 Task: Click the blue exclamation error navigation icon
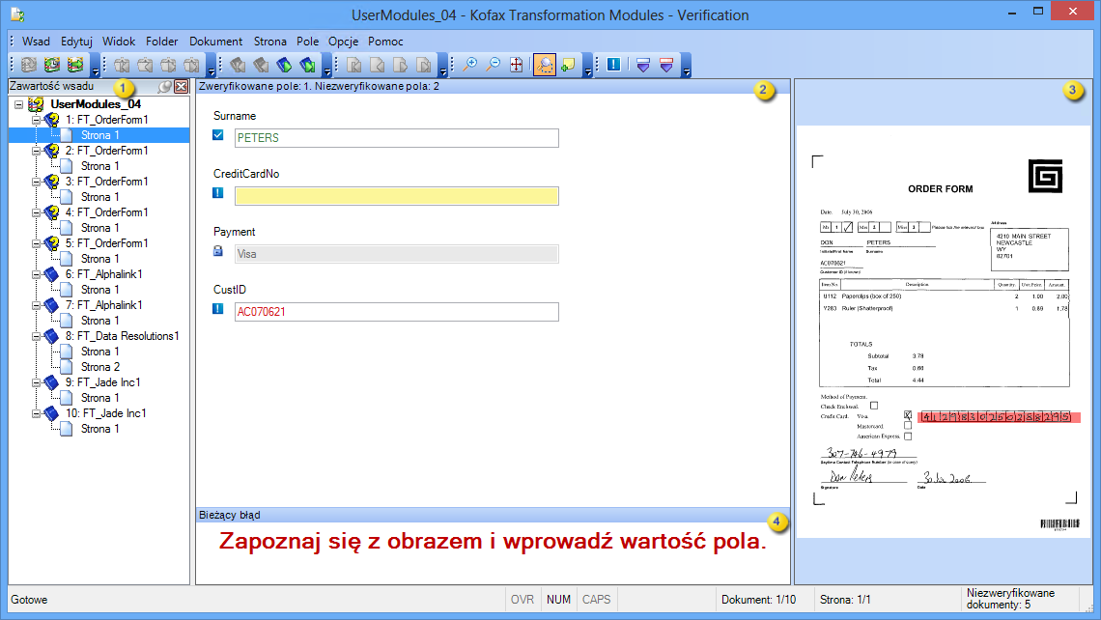[612, 65]
